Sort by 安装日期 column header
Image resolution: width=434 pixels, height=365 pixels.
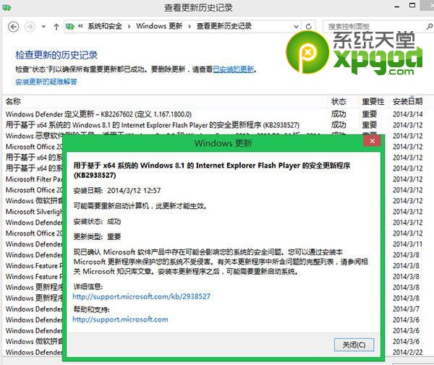click(407, 101)
